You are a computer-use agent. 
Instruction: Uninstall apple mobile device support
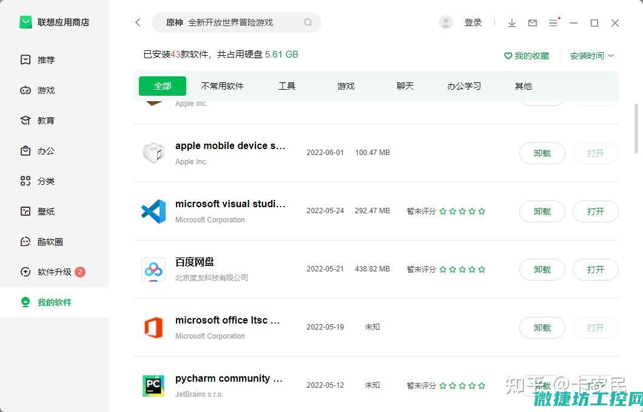point(542,153)
